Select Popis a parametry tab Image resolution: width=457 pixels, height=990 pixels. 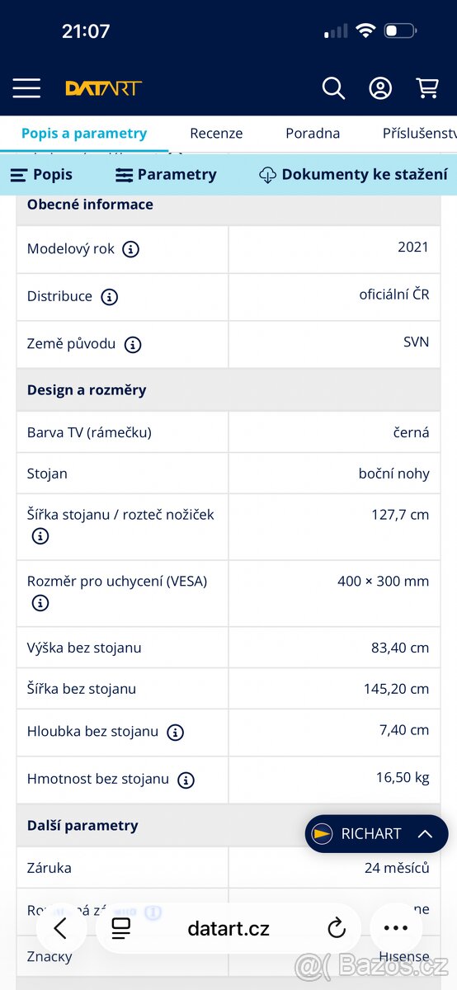click(84, 133)
